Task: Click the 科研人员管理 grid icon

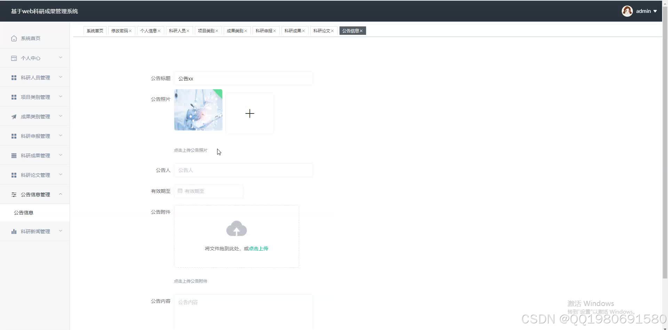Action: [x=14, y=77]
